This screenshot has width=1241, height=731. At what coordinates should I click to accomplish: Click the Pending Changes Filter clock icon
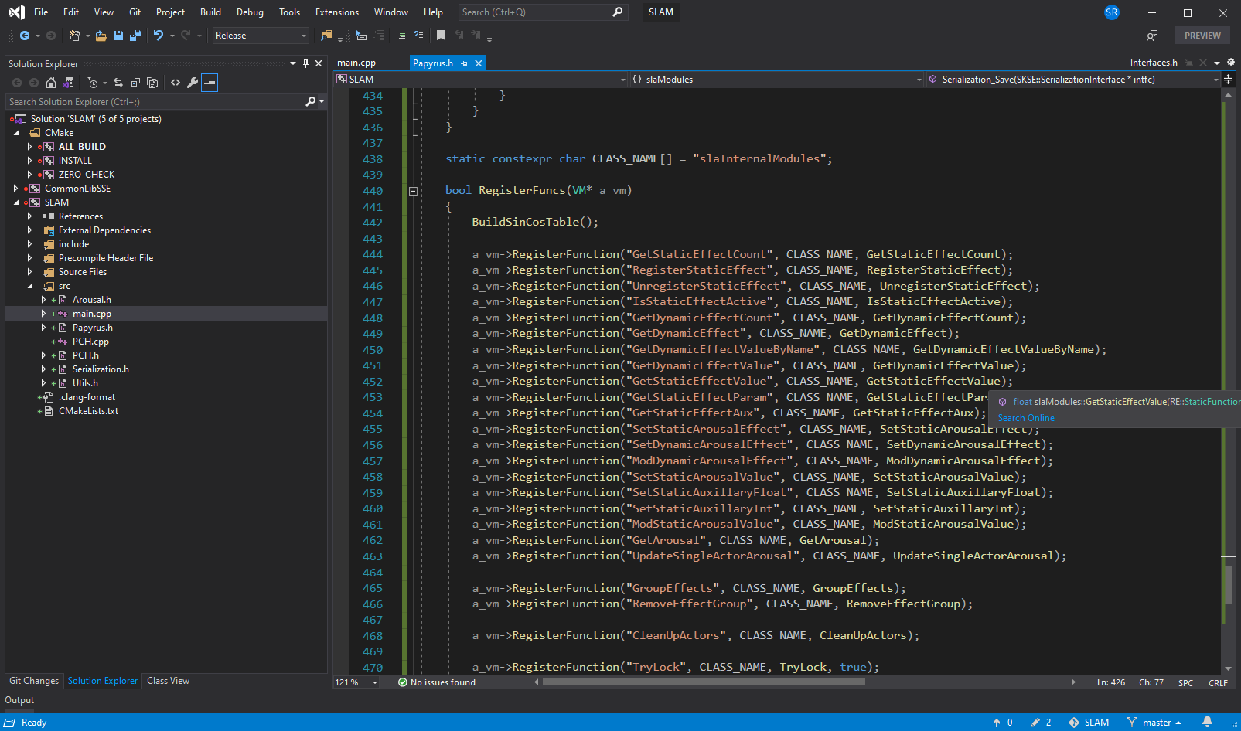(x=92, y=83)
